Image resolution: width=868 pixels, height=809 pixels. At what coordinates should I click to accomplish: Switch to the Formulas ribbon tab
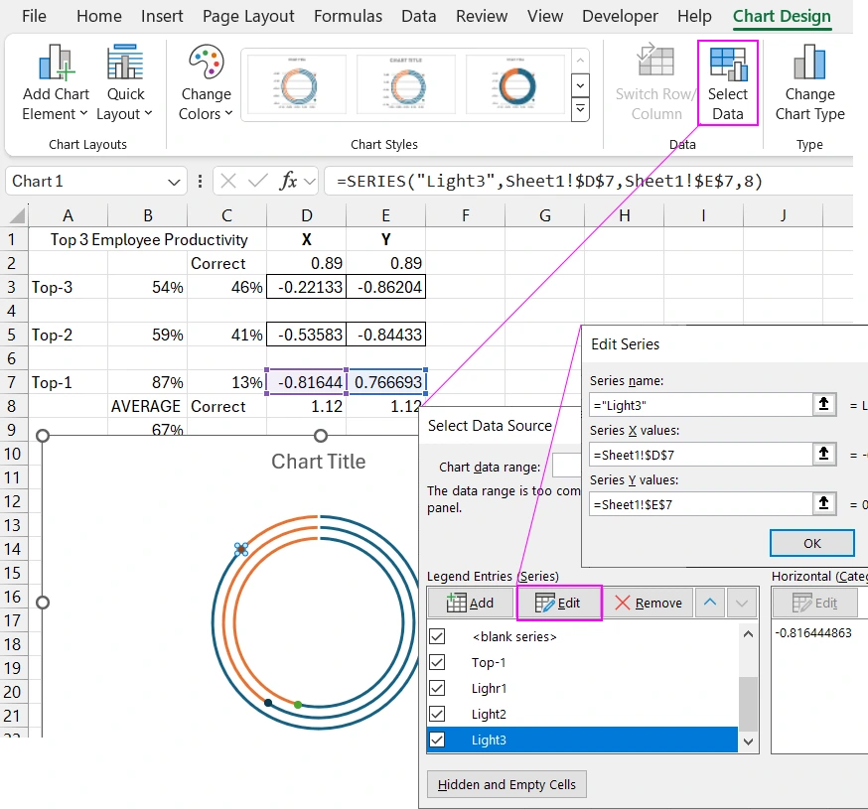(x=348, y=16)
